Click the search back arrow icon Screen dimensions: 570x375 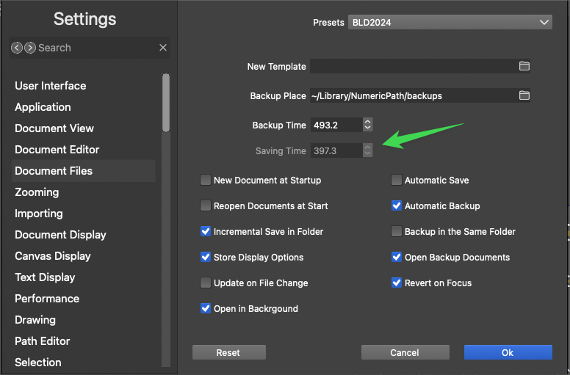tap(17, 48)
